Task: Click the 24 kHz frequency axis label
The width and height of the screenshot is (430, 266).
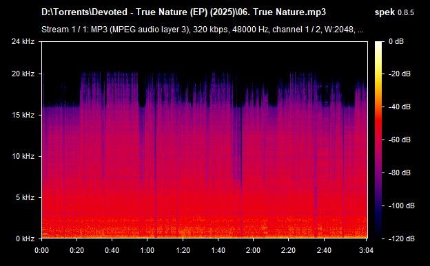Action: (23, 42)
